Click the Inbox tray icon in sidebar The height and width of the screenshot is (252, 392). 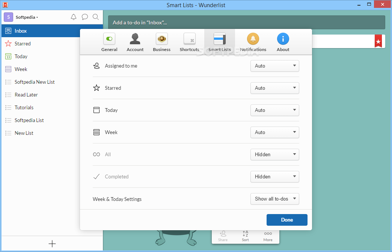coord(8,31)
